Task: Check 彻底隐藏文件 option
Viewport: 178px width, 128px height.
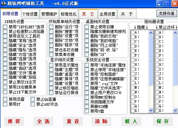Action: 87,102
